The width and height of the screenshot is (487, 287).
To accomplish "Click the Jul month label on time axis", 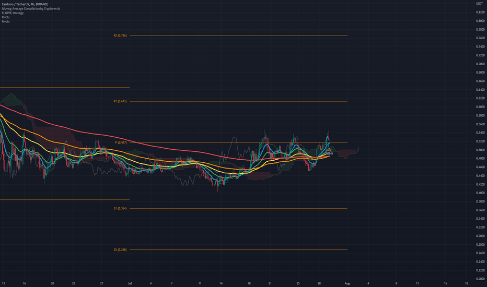I will [130, 283].
